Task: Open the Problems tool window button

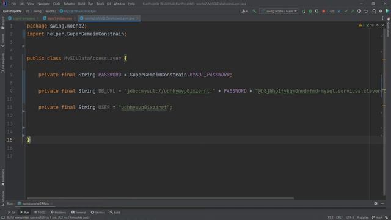Action: click(59, 213)
